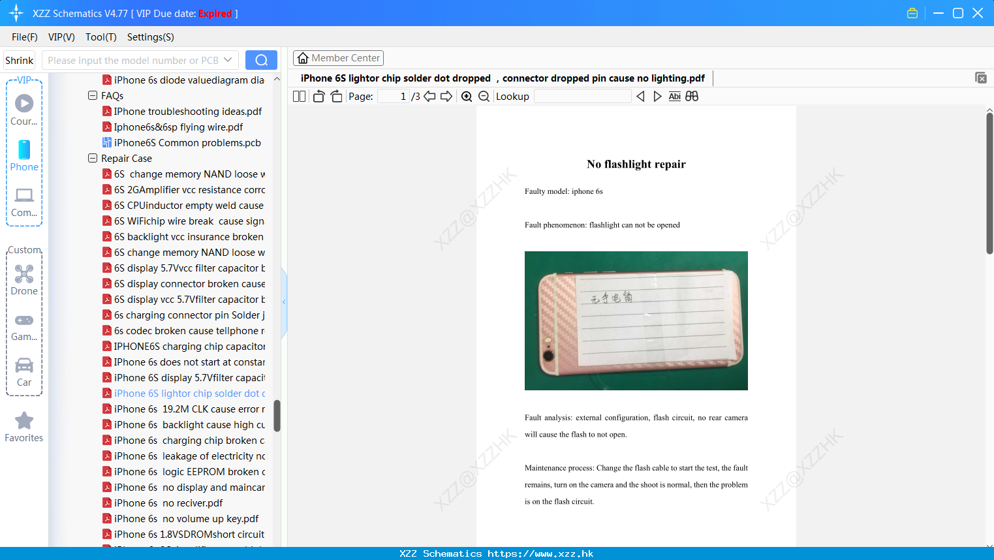
Task: Click the PCB icon of iPhone6S Common problems.pcb
Action: [107, 142]
